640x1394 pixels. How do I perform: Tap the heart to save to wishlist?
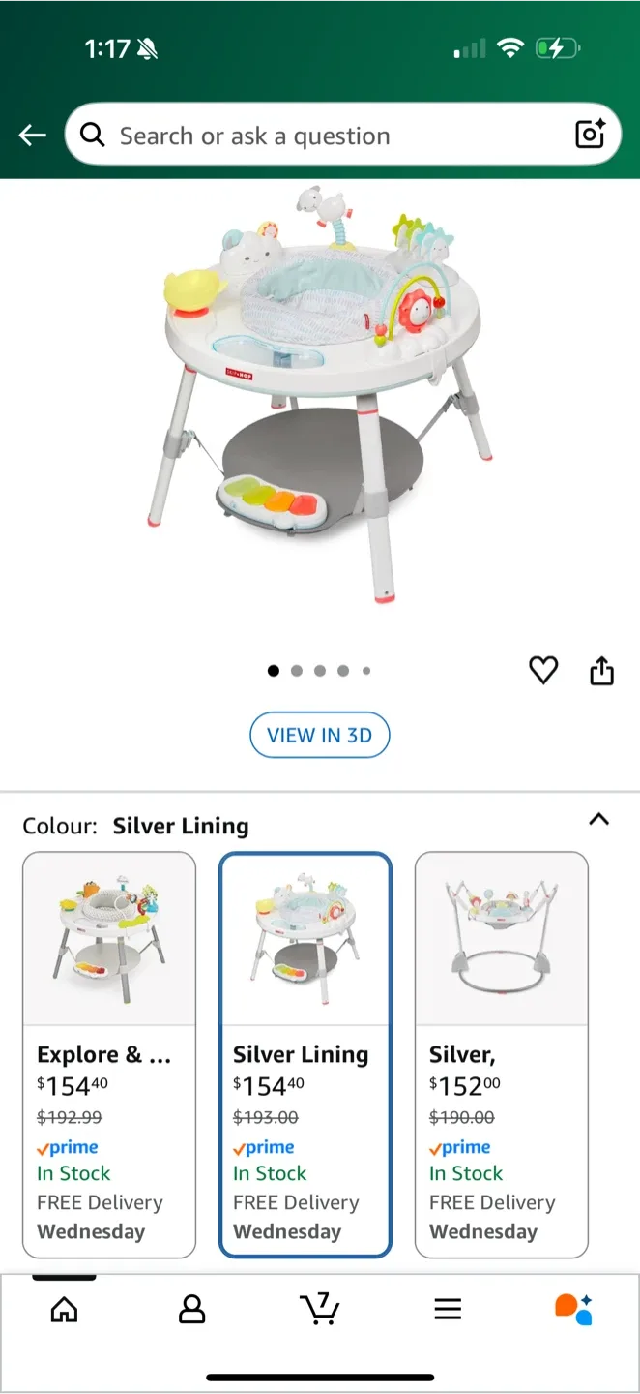(x=543, y=670)
